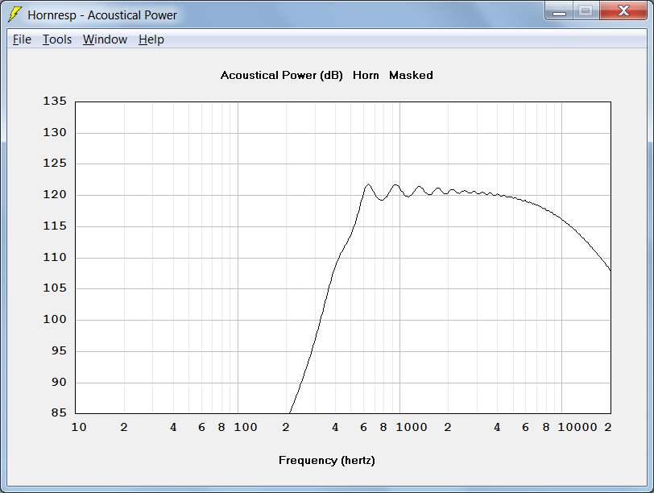The width and height of the screenshot is (654, 493).
Task: Click the Hornresp lightning bolt title icon
Action: [14, 14]
